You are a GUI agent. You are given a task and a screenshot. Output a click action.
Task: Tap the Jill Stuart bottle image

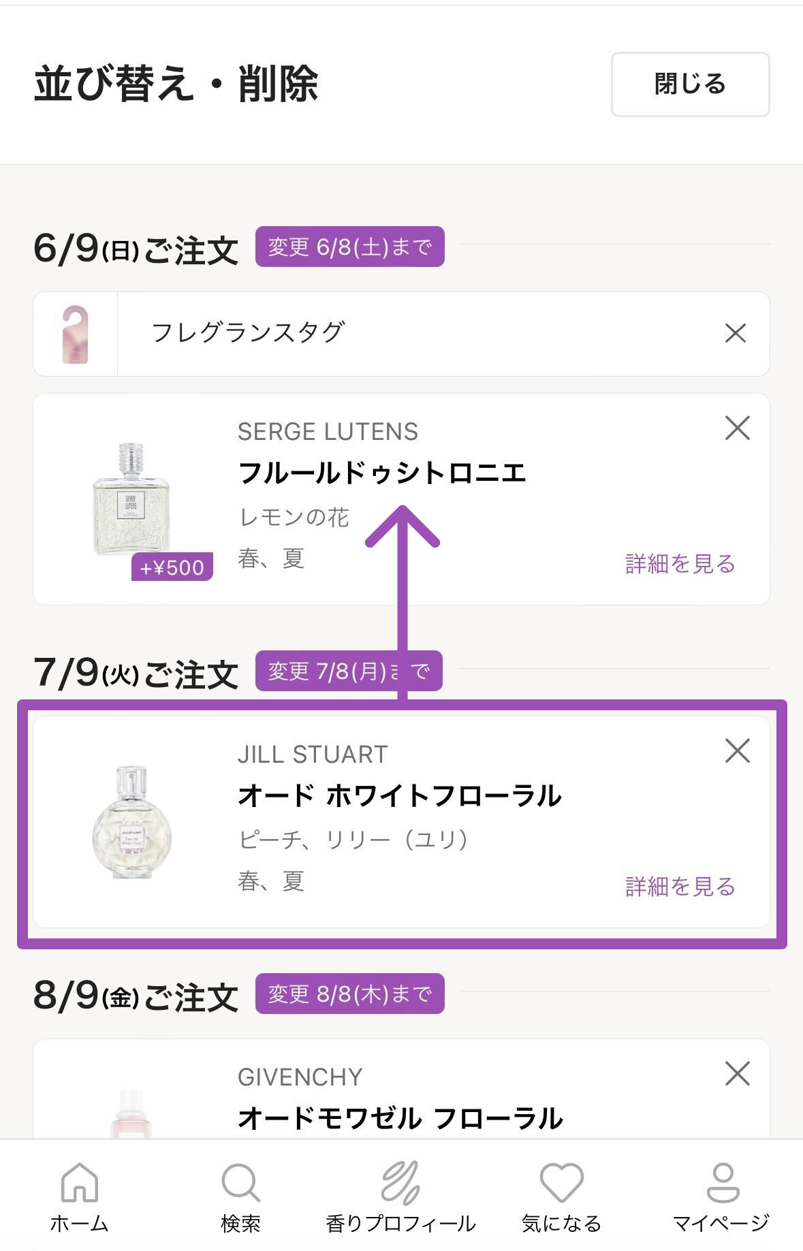131,822
